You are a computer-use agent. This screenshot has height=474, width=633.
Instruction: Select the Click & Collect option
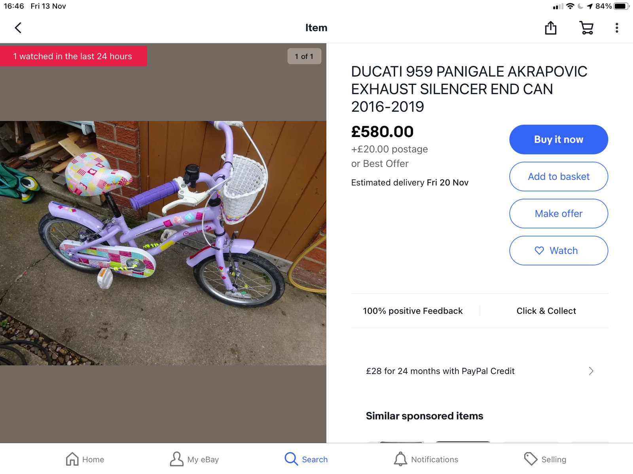coord(546,311)
